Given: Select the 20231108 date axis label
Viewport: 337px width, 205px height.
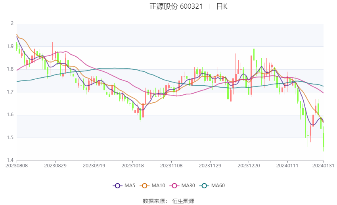Looking at the screenshot, I should tap(171, 166).
